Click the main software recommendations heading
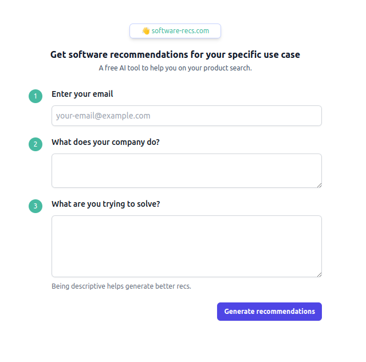Viewport: 366px width, 362px height. [x=175, y=55]
